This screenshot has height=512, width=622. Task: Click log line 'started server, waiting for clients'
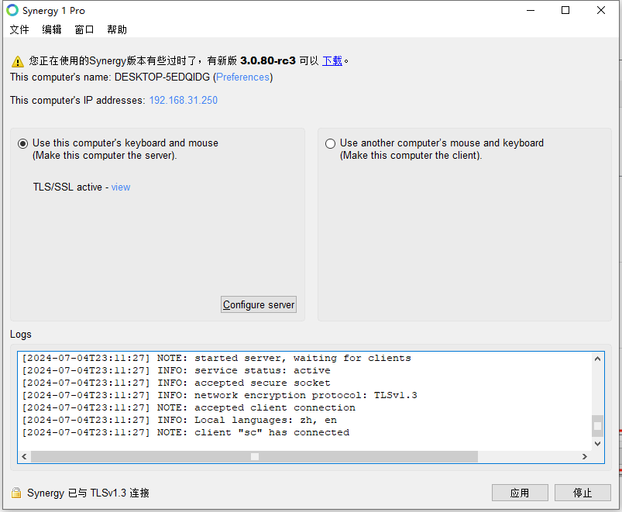tap(216, 358)
